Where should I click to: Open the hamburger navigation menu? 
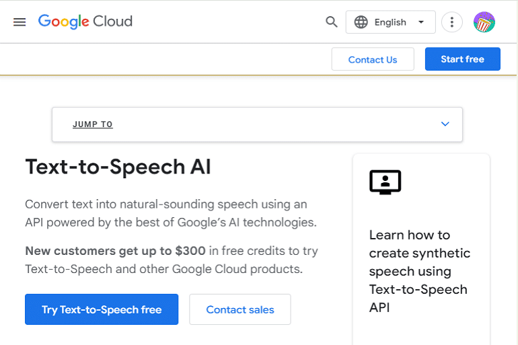click(x=20, y=22)
